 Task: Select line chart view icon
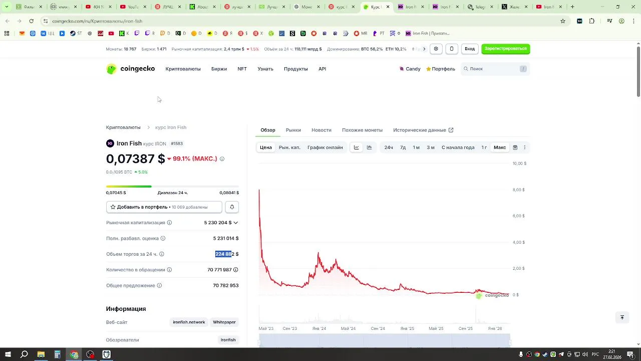tap(357, 147)
